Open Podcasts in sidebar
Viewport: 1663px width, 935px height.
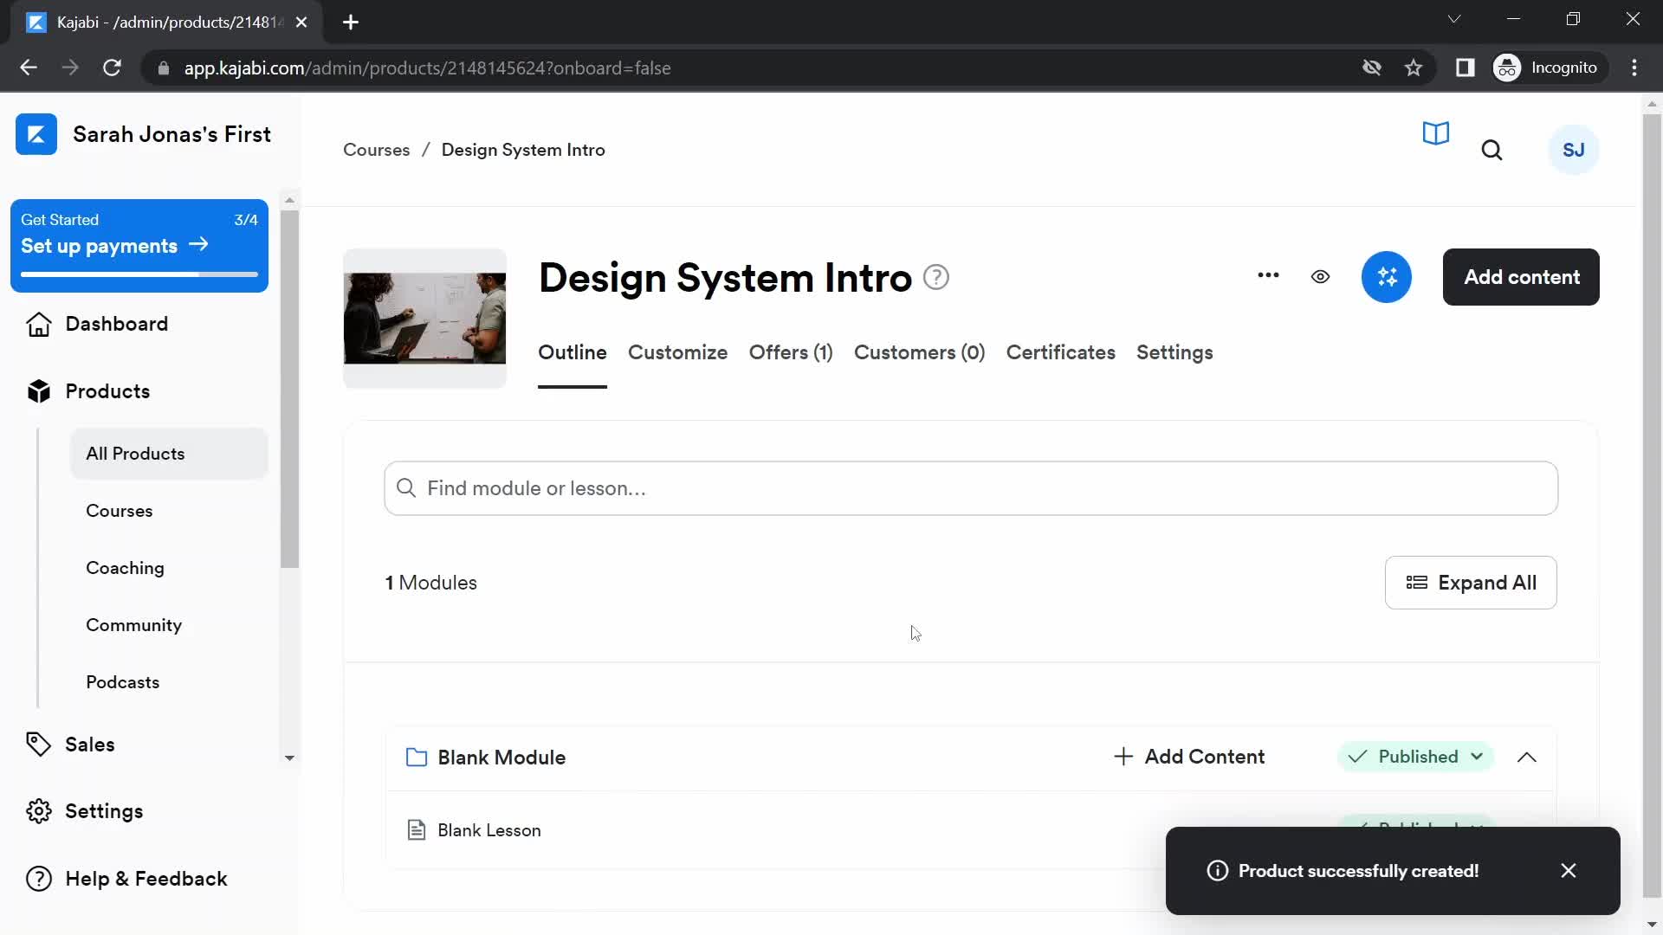tap(122, 682)
